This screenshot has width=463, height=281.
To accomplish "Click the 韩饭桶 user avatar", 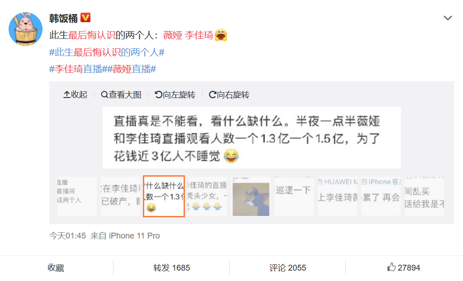I will [26, 29].
